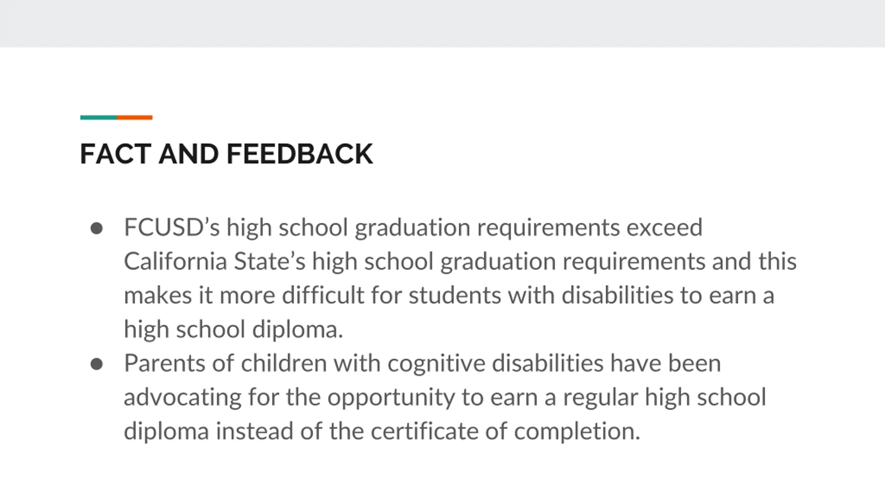Click the word exceed in first bullet
The image size is (885, 498).
pyautogui.click(x=664, y=228)
